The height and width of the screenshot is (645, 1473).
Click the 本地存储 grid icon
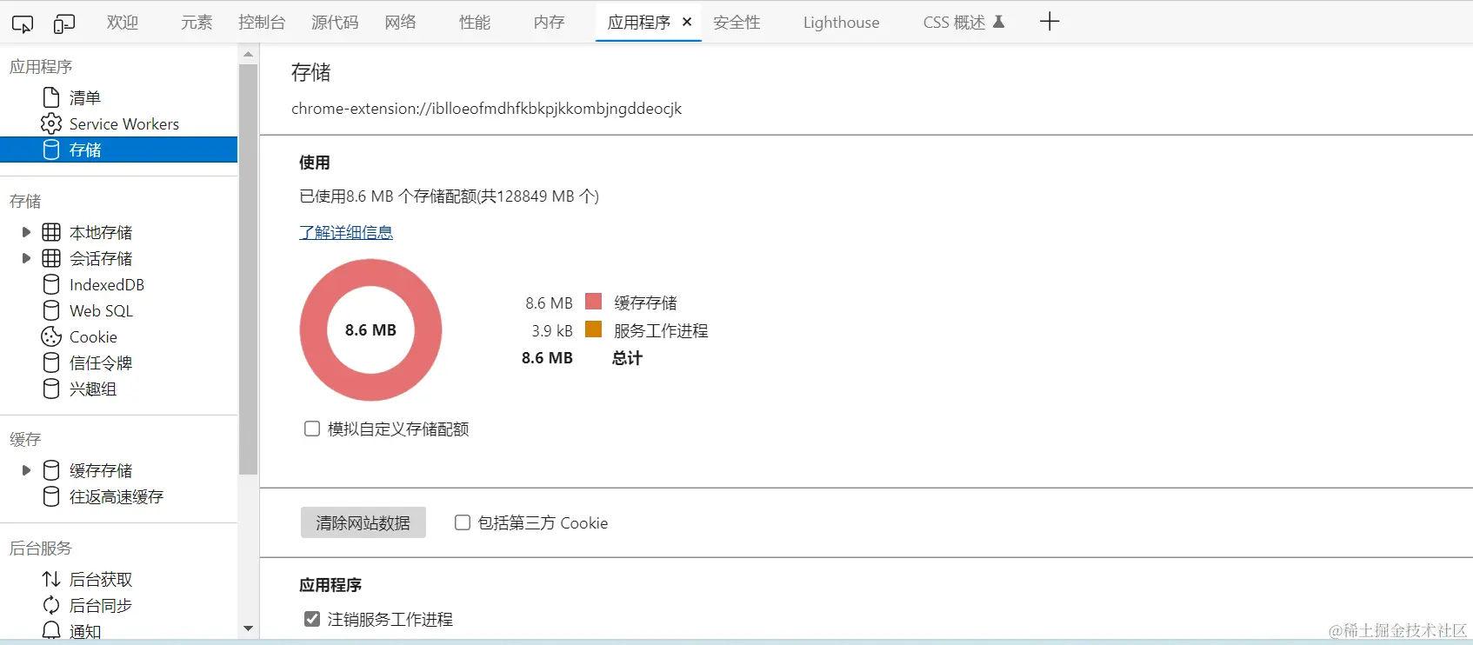pos(51,232)
